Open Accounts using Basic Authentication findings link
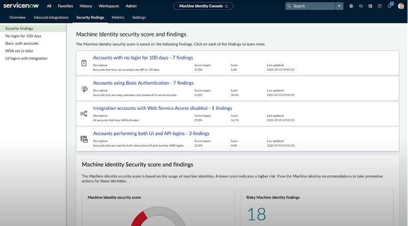This screenshot has height=226, width=408. tap(143, 83)
